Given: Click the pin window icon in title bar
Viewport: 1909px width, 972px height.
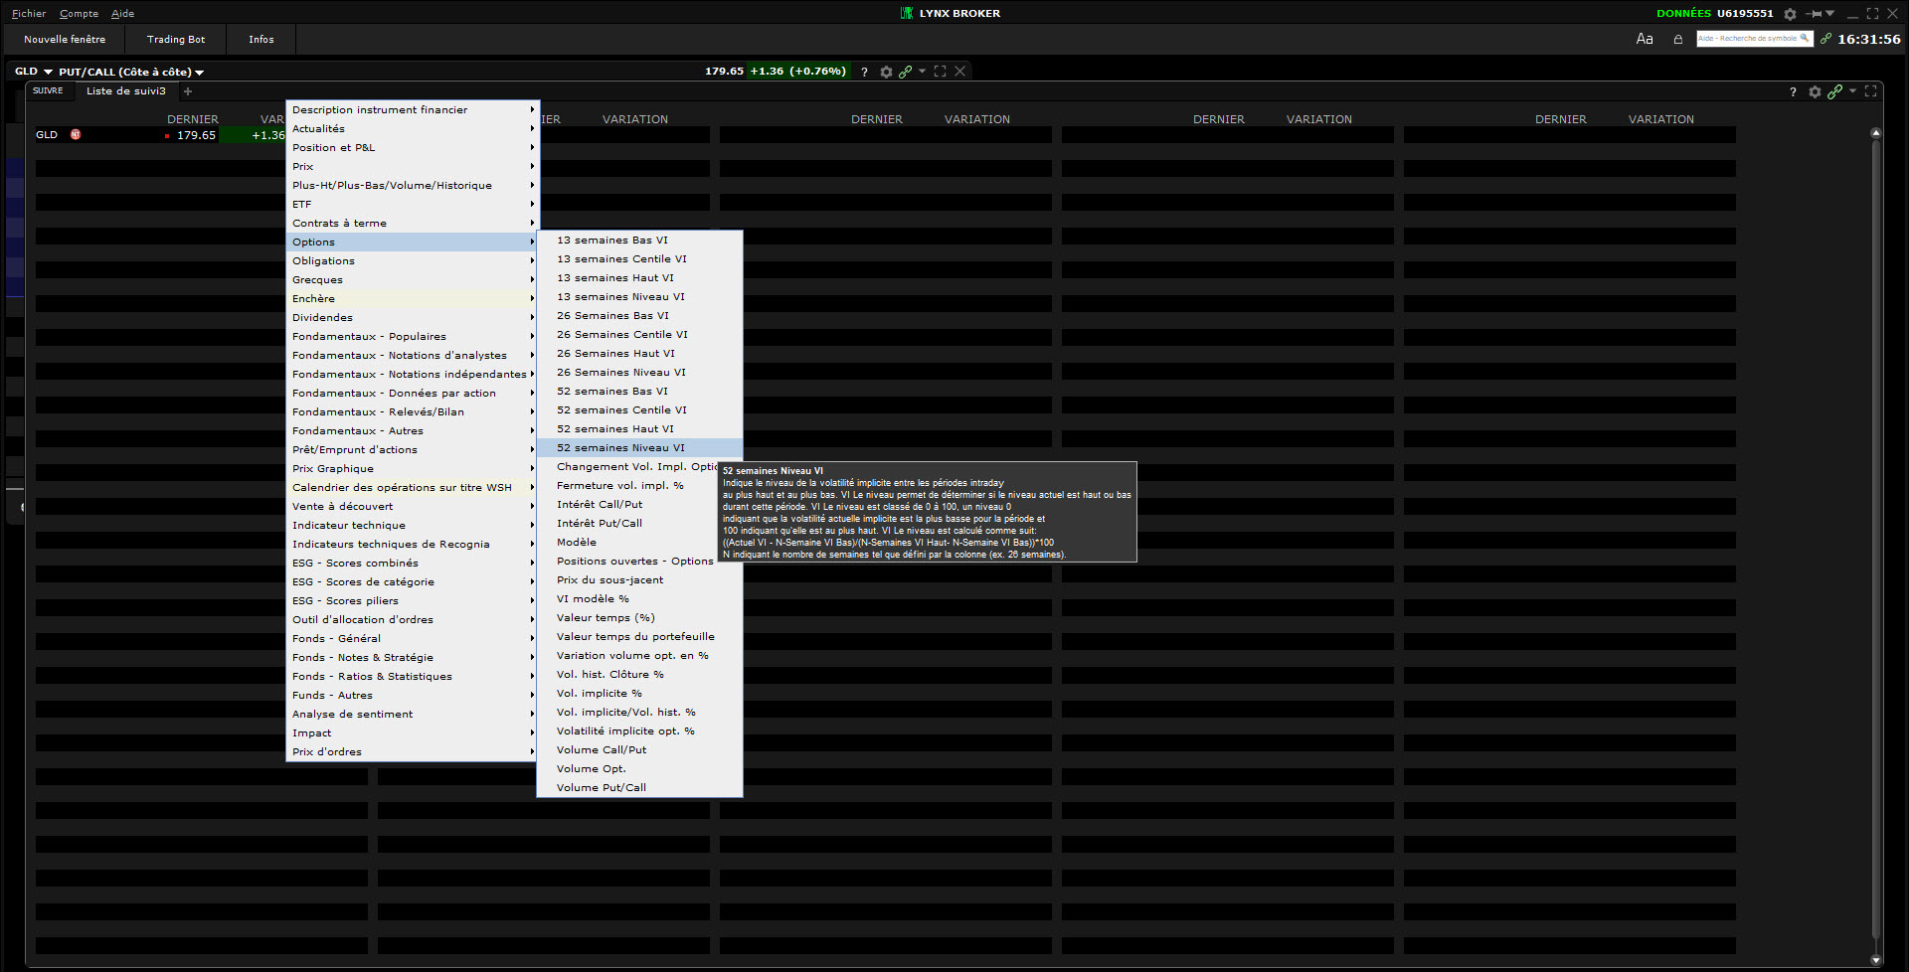Looking at the screenshot, I should coord(1815,14).
